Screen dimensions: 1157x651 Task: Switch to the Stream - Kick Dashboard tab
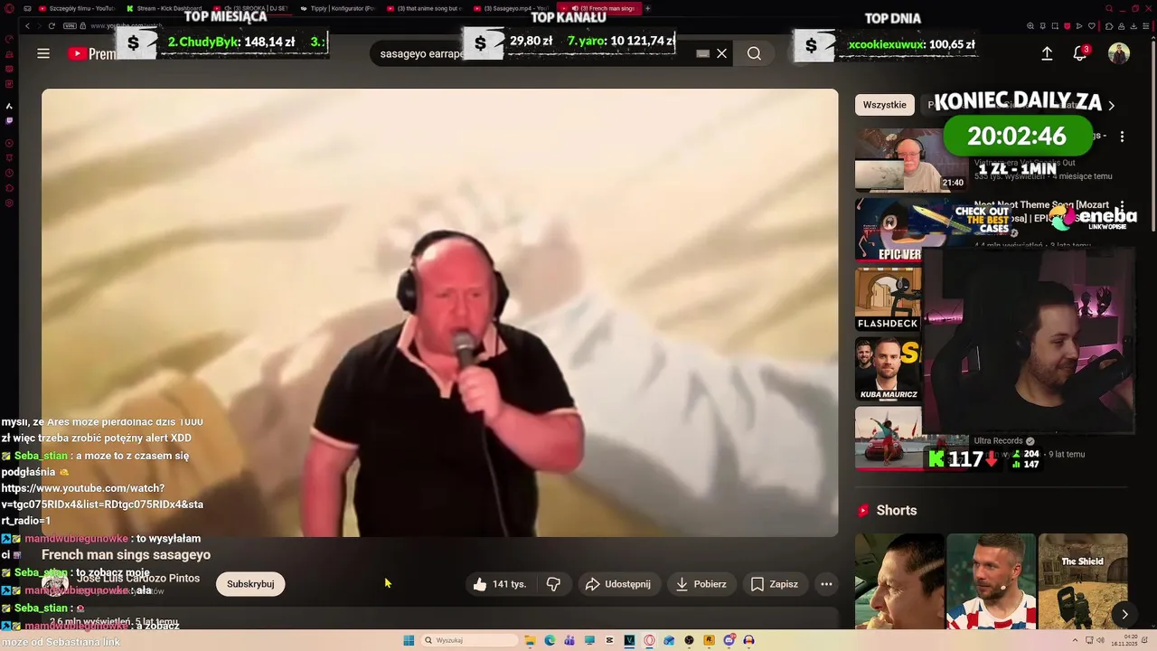164,8
